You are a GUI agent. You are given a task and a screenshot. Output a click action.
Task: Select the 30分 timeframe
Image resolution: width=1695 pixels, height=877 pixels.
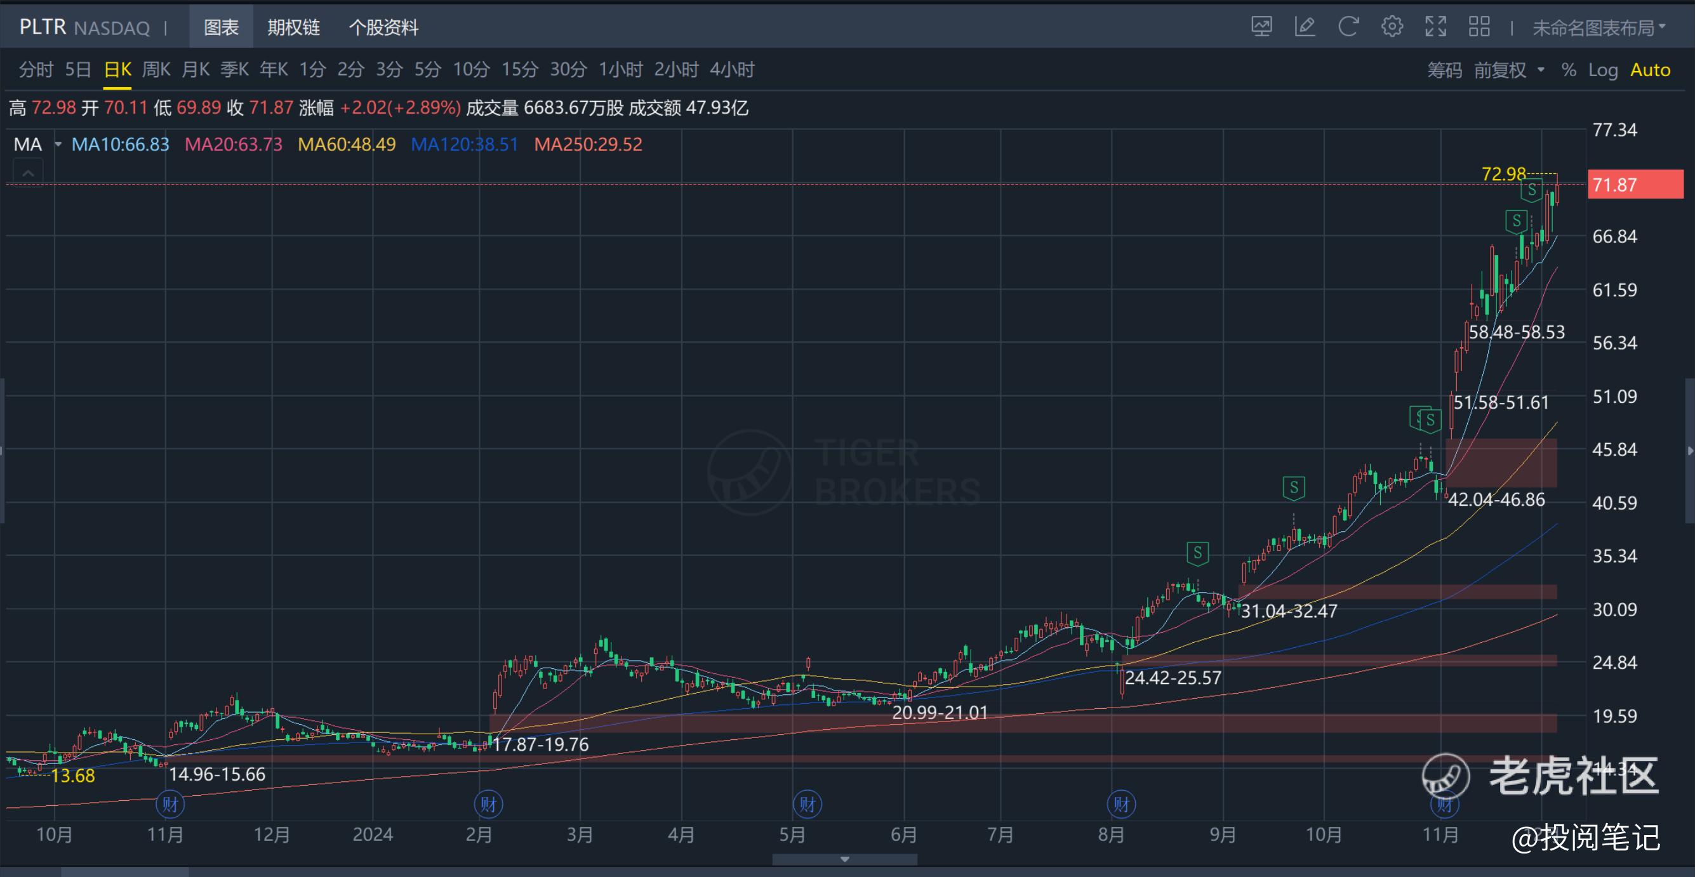[569, 69]
